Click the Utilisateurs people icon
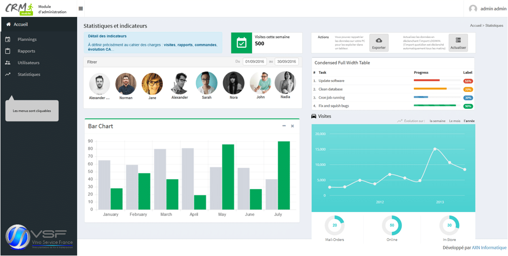The height and width of the screenshot is (256, 508). 8,63
